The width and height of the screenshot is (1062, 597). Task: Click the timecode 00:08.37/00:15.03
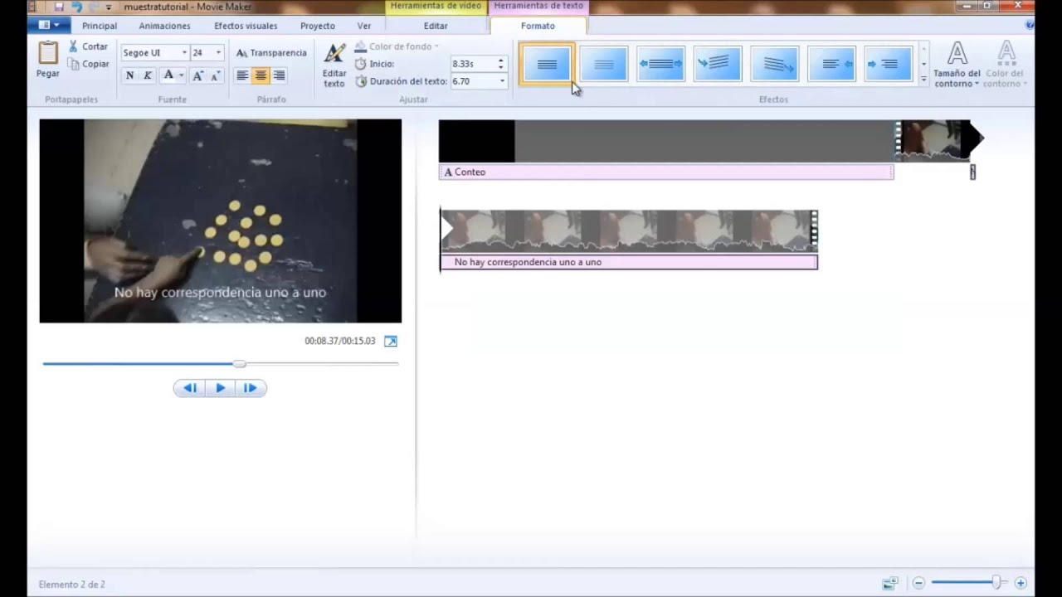[339, 341]
